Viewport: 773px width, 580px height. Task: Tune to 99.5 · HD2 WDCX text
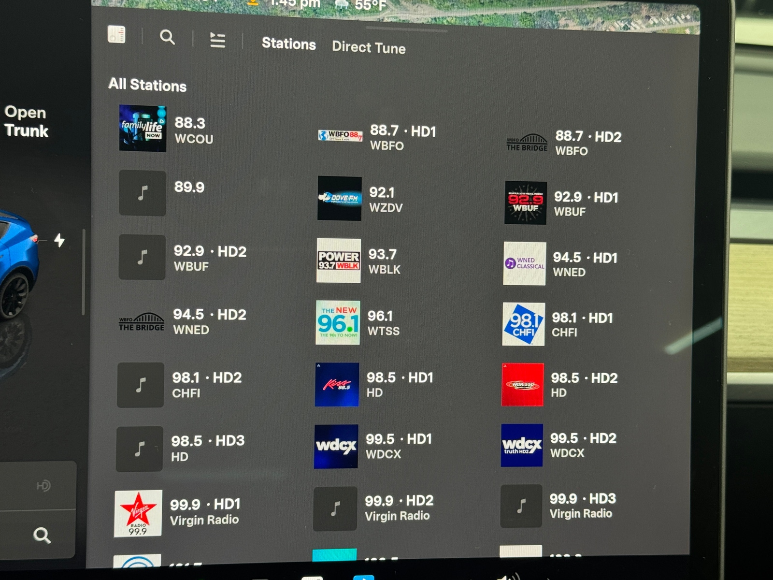pos(583,445)
